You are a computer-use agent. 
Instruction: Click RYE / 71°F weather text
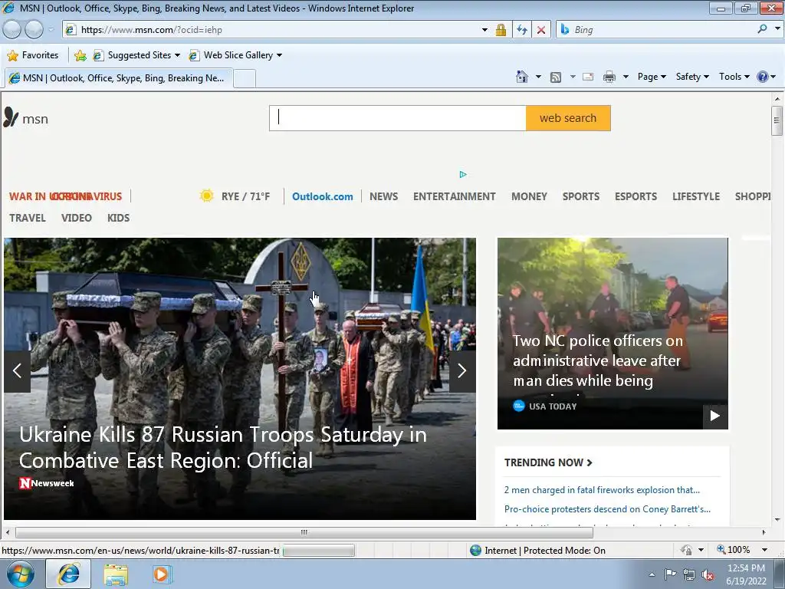coord(245,196)
